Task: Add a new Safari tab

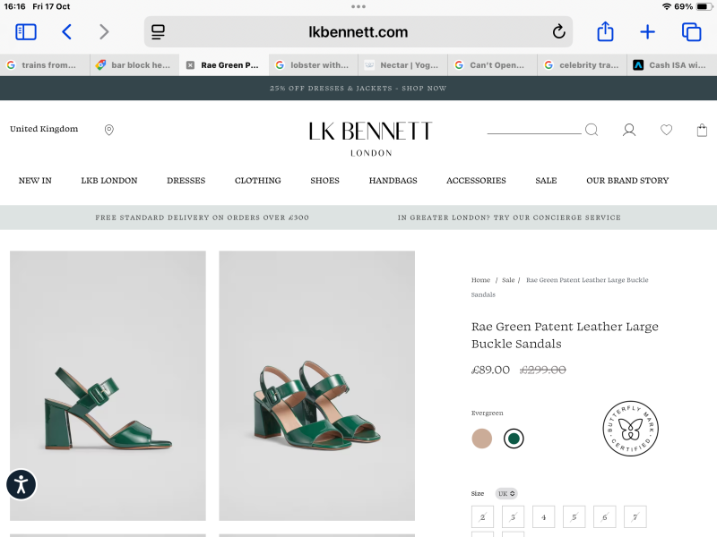Action: coord(647,32)
